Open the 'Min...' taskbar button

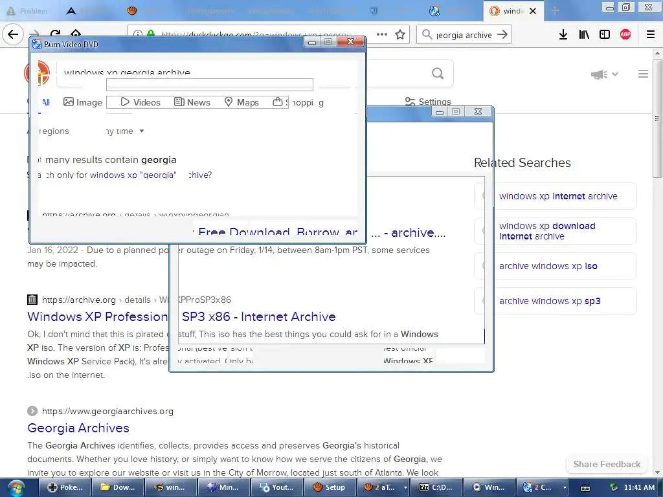(223, 487)
